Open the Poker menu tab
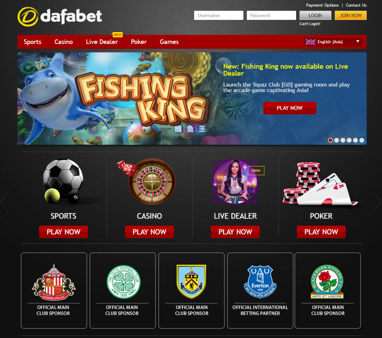Viewport: 382px width, 338px height. tap(139, 42)
